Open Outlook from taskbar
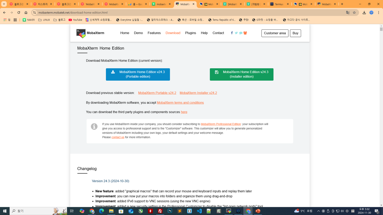 (131, 211)
